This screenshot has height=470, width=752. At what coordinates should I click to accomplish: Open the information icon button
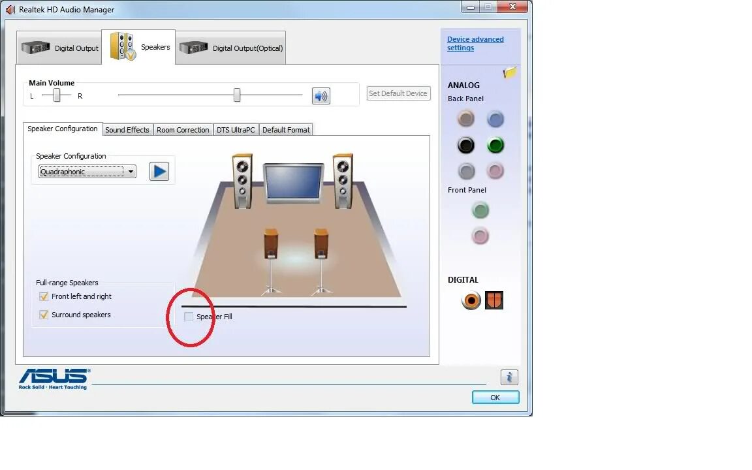(509, 377)
